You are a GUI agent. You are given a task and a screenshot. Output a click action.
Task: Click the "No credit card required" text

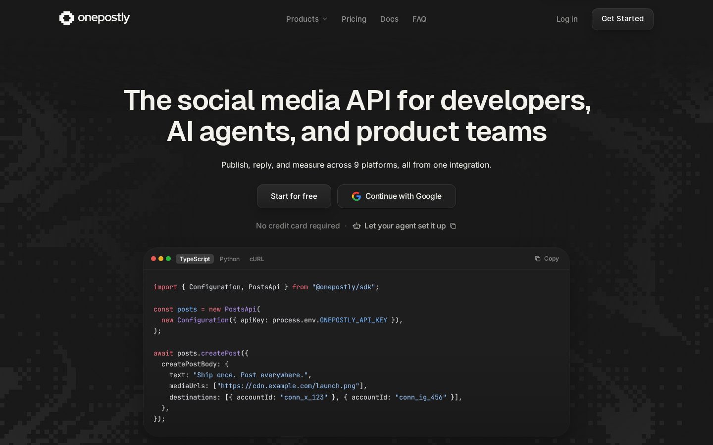tap(298, 226)
